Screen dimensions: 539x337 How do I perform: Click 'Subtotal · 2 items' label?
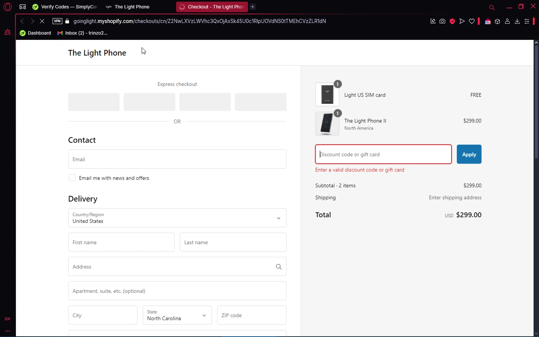point(335,185)
